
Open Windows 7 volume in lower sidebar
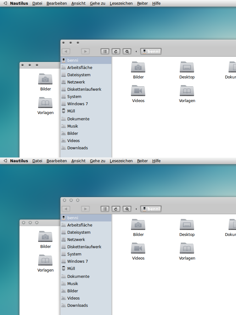[x=86, y=261]
